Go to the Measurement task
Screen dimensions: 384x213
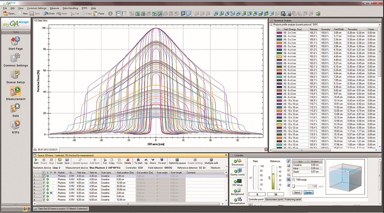(x=16, y=92)
